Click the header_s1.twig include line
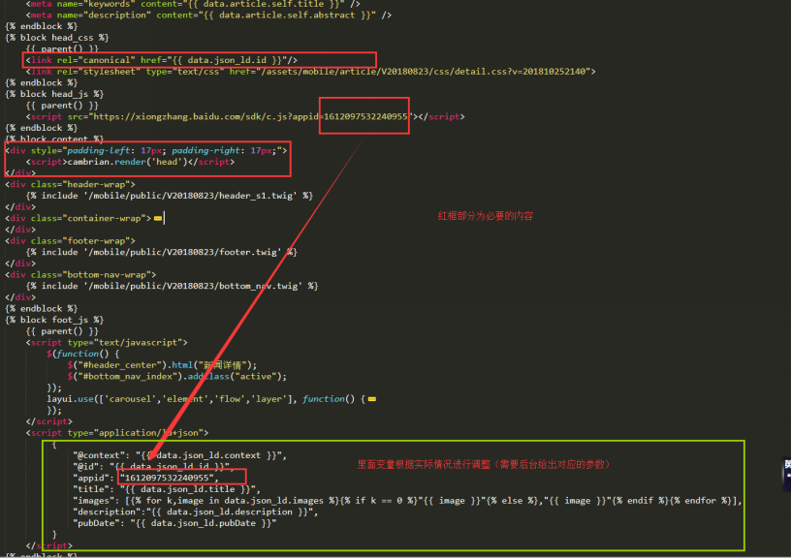This screenshot has width=791, height=559. point(170,196)
